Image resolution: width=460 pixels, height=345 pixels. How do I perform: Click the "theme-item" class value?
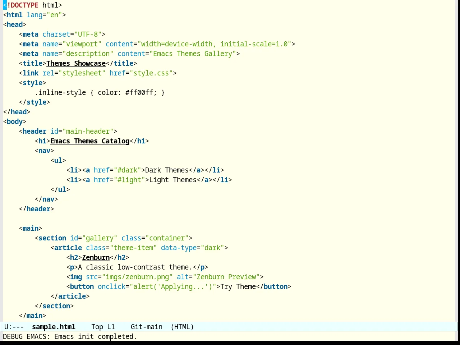tap(133, 248)
